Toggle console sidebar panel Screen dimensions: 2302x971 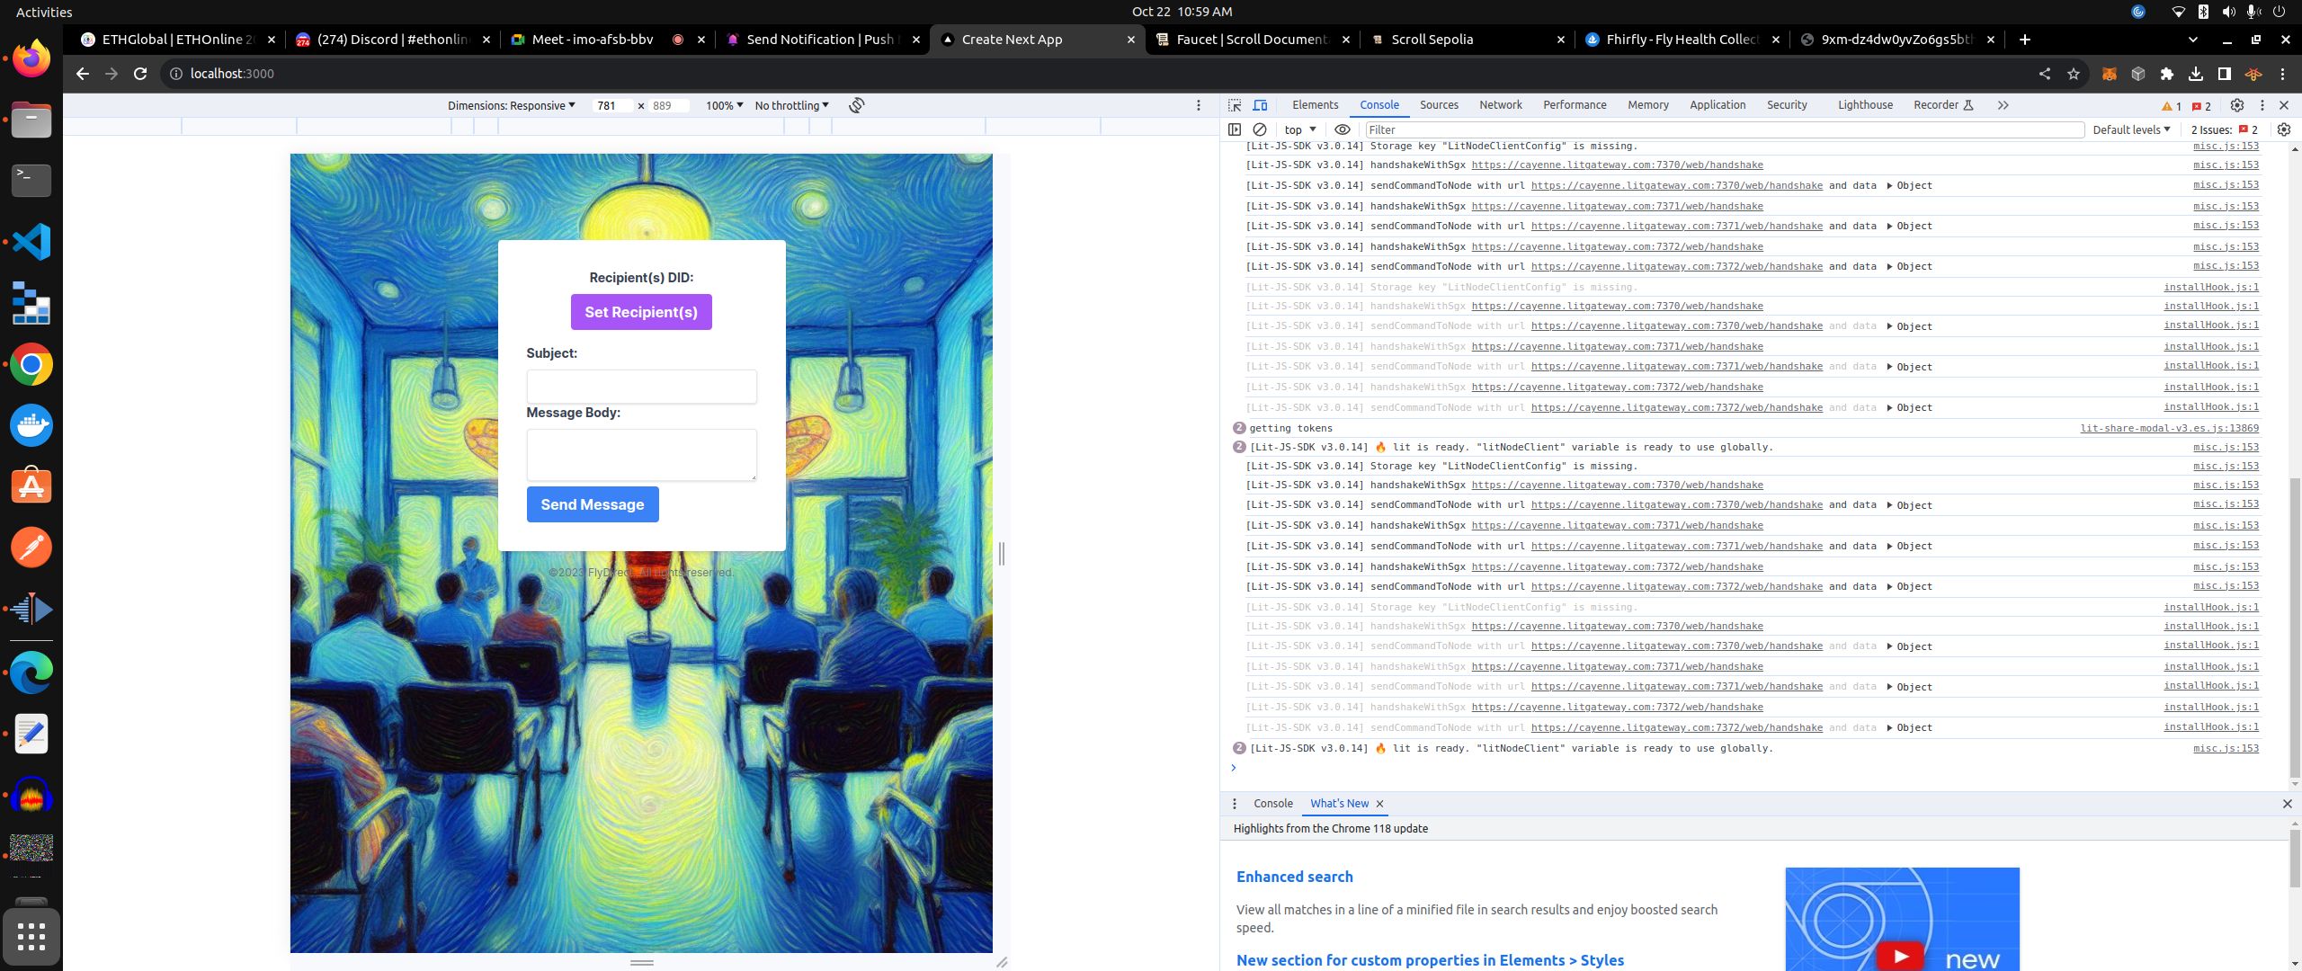tap(1235, 129)
